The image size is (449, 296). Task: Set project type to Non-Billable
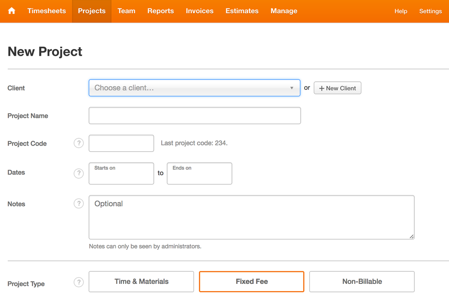tap(362, 282)
